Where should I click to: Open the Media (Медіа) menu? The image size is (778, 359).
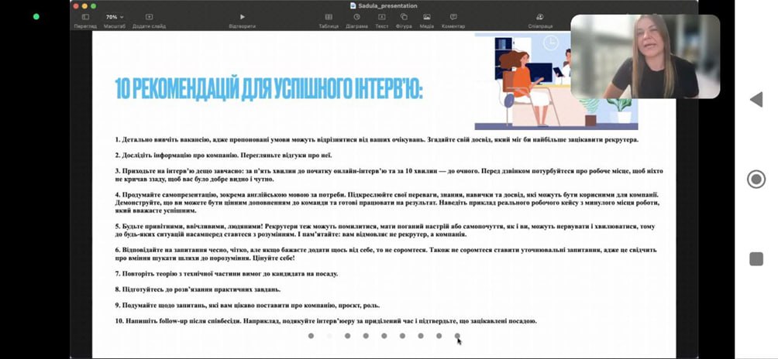click(427, 17)
